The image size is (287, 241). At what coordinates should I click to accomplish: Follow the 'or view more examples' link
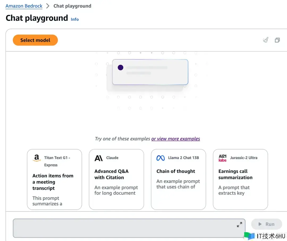pyautogui.click(x=175, y=139)
